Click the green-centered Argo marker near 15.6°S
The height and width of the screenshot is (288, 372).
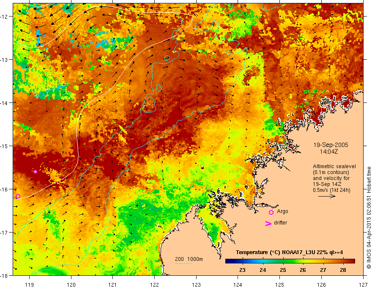click(x=35, y=172)
